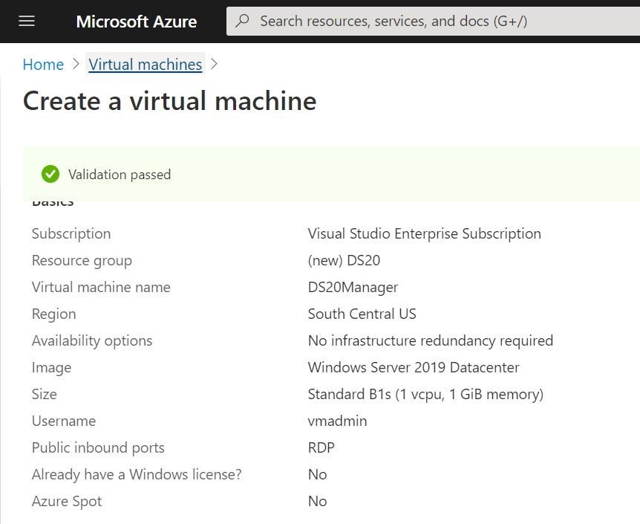Open the hamburger portal menu
Viewport: 640px width, 524px height.
(27, 21)
